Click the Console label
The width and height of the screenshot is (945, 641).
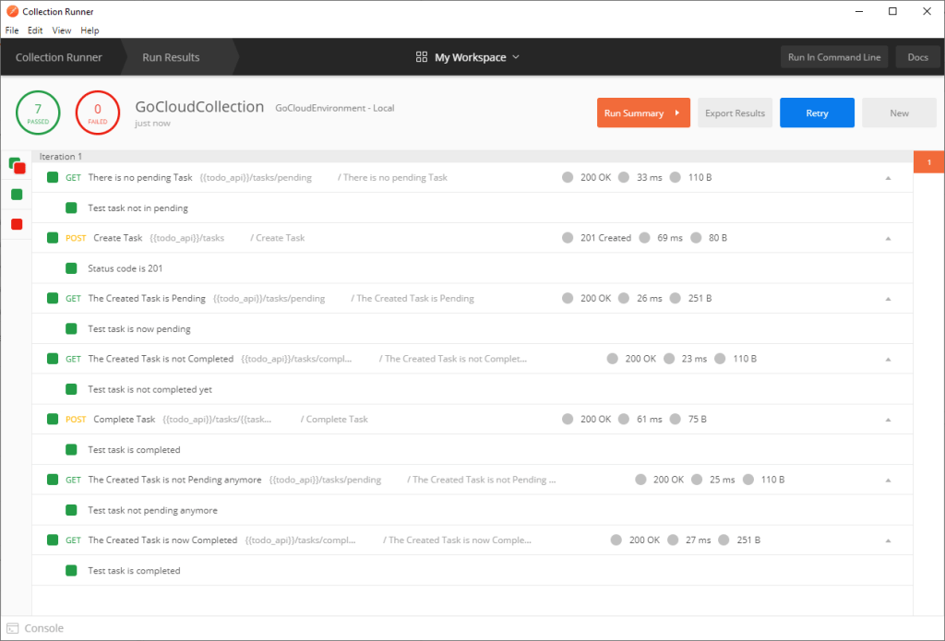[43, 628]
